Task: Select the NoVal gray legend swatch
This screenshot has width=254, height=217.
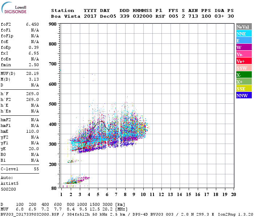Action: point(244,27)
